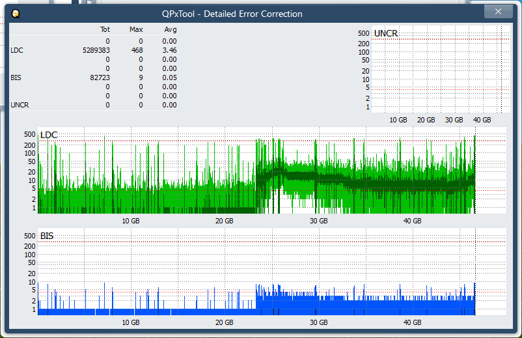Click the BIS row label in stats table
Image resolution: width=522 pixels, height=338 pixels.
[x=16, y=77]
